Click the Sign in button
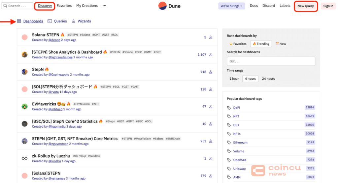 (x=328, y=6)
